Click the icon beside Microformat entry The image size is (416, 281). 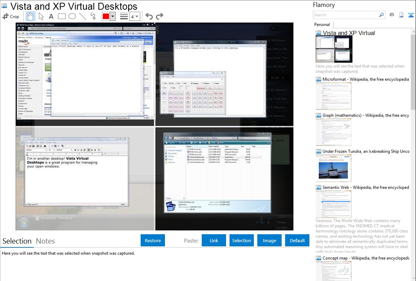[318, 79]
